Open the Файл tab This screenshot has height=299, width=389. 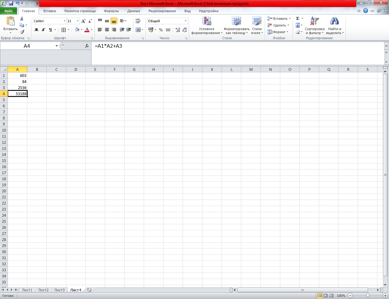[9, 11]
